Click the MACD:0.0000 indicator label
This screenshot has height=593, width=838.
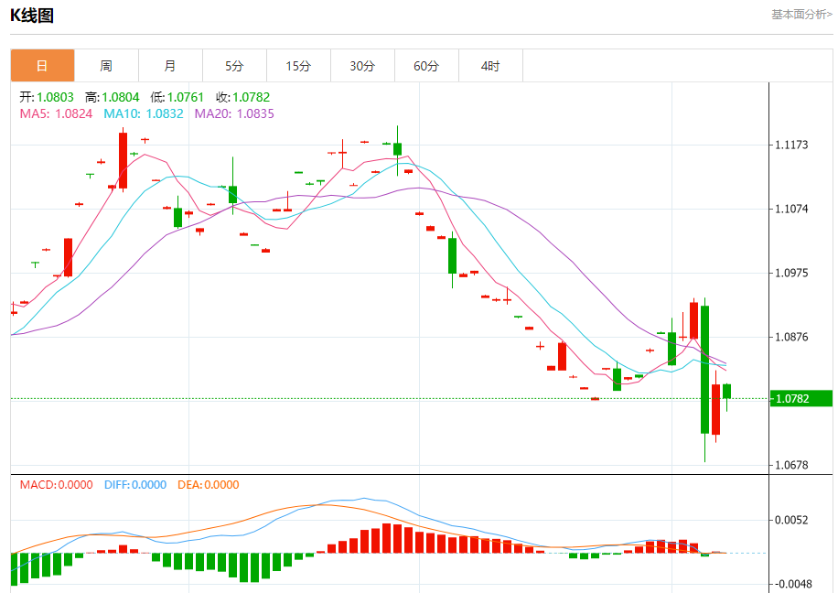pos(56,485)
